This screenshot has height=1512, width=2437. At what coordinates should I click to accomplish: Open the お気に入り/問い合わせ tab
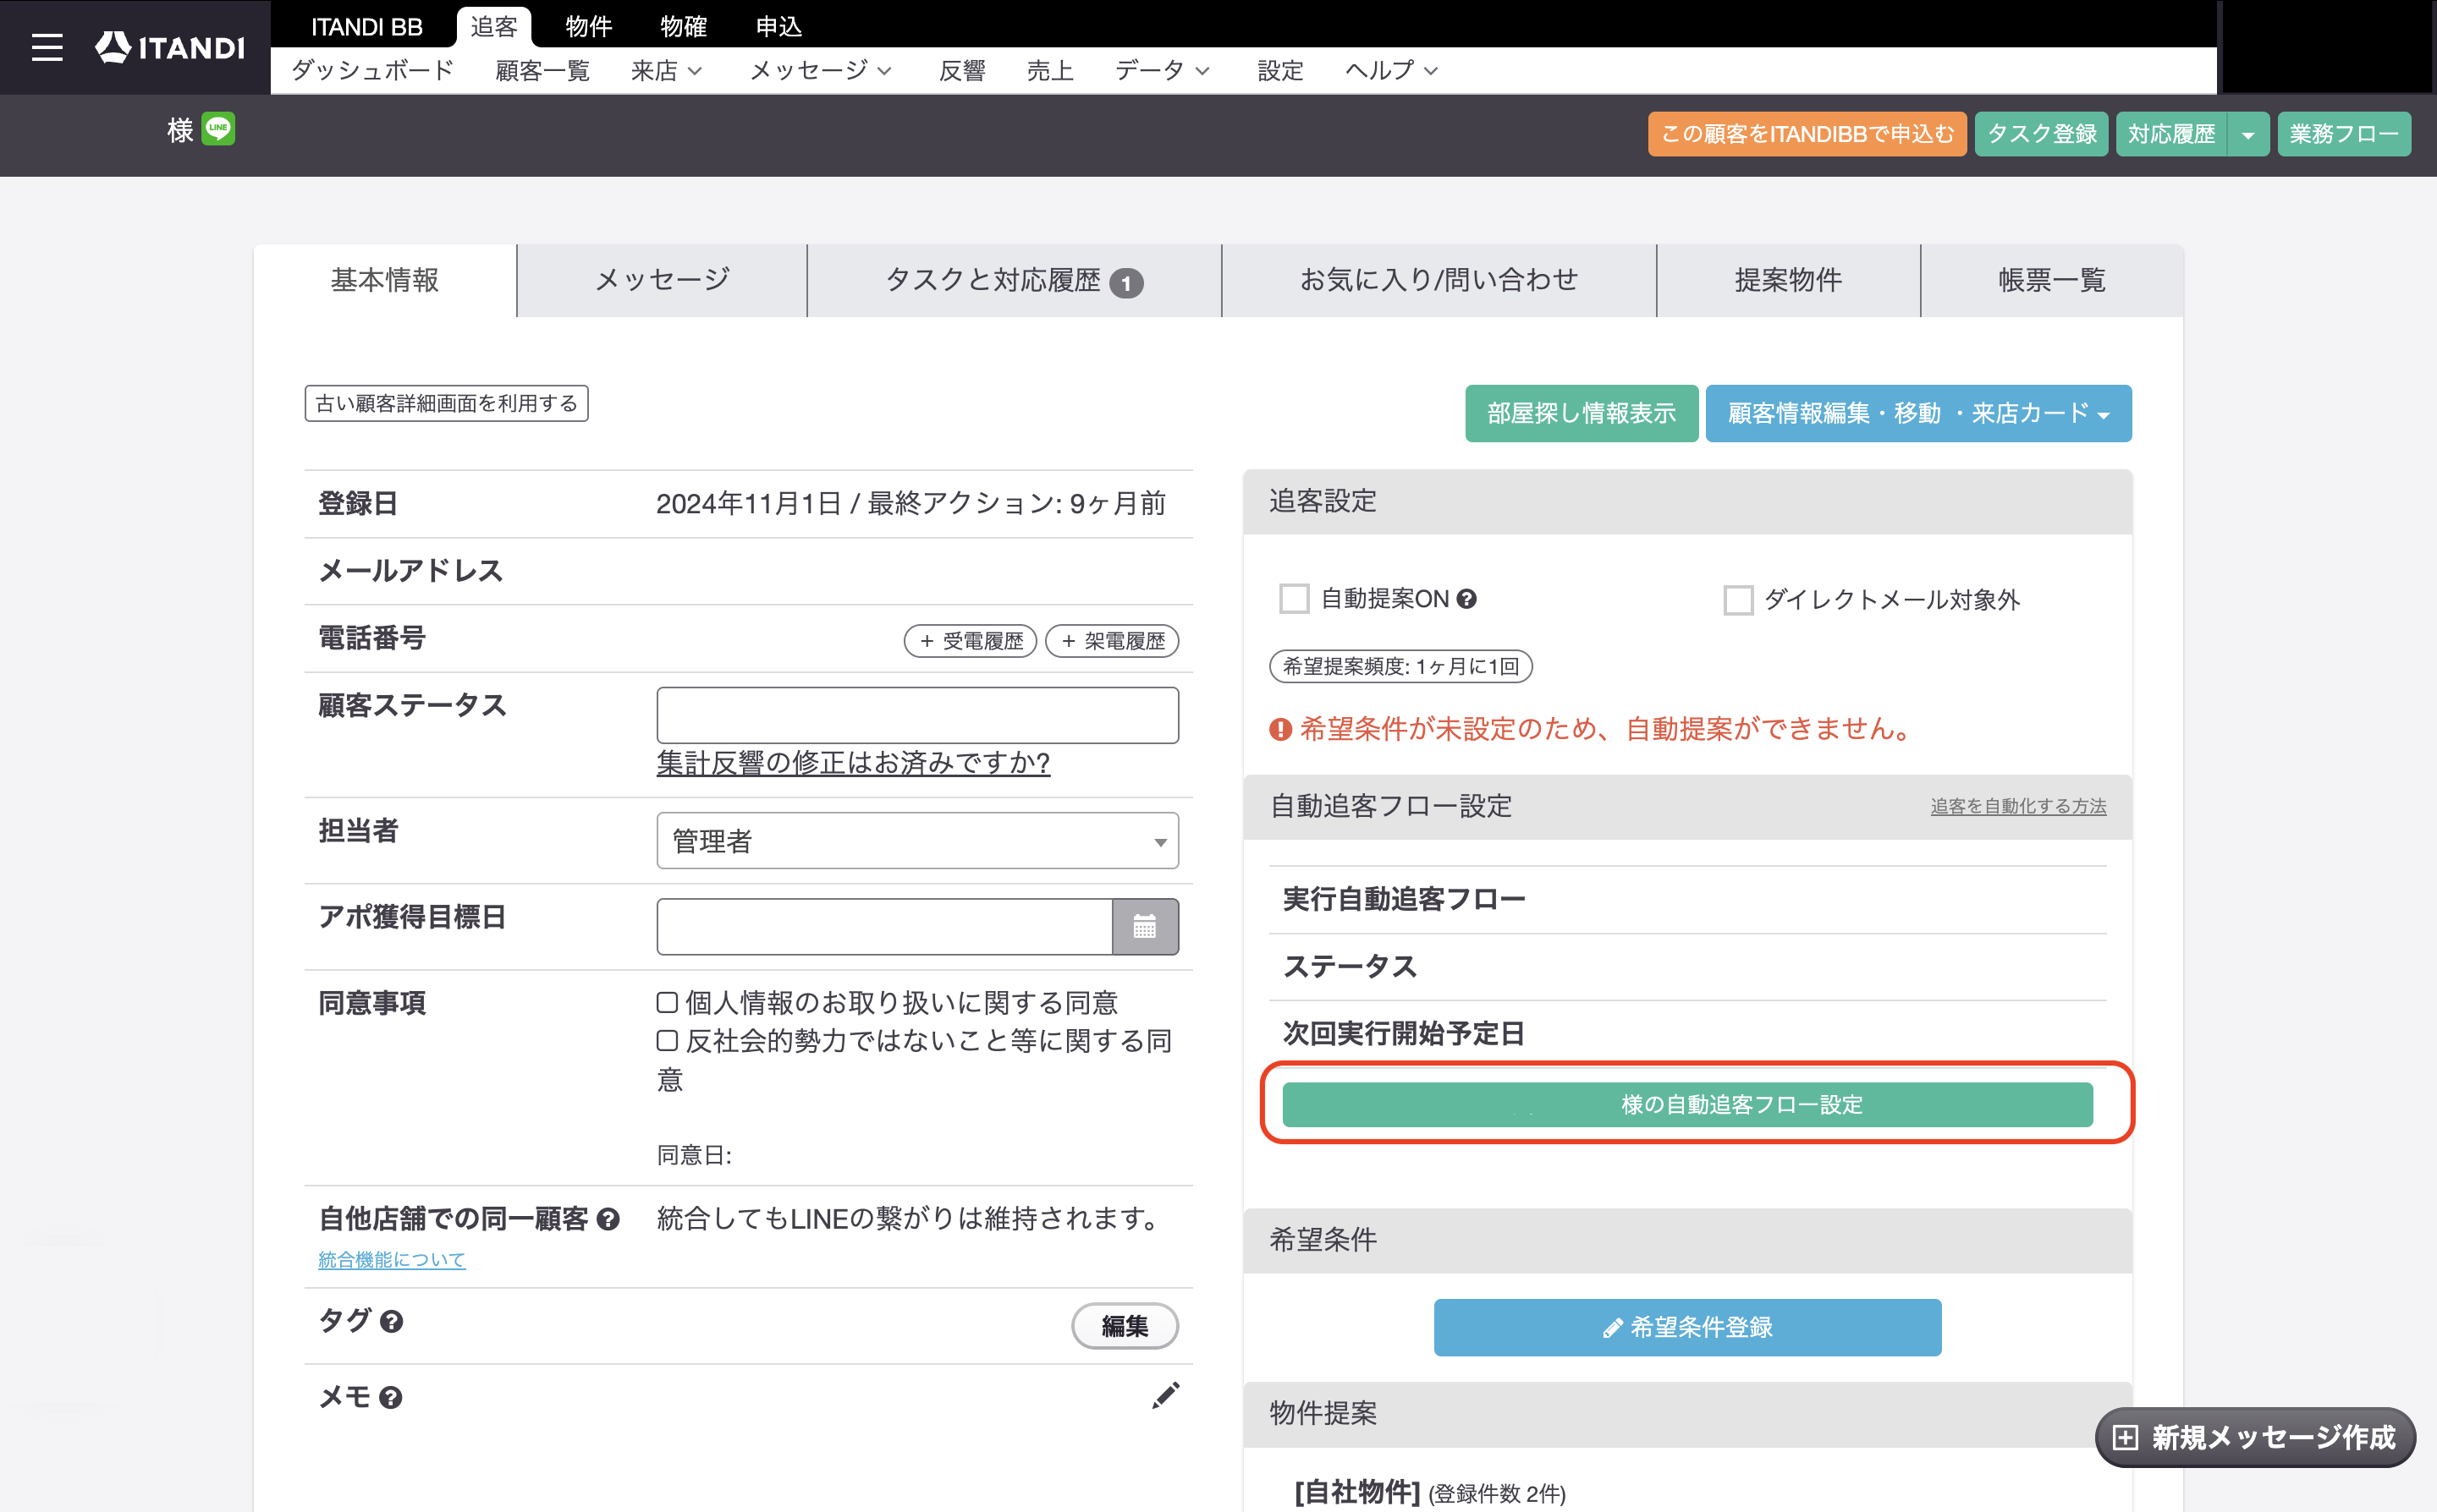tap(1439, 281)
